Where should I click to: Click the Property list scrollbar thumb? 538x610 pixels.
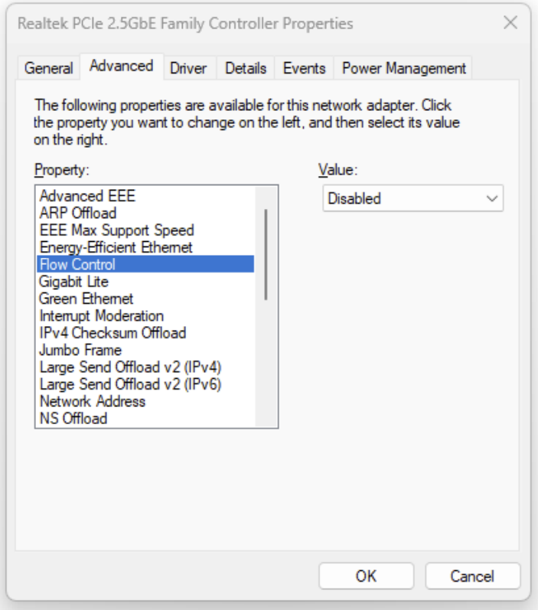(266, 255)
